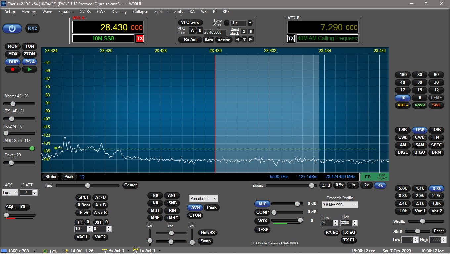Toggle MOX transmit button
Image resolution: width=450 pixels, height=254 pixels.
point(13,54)
